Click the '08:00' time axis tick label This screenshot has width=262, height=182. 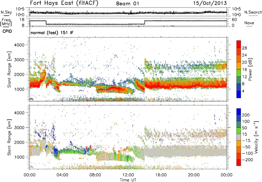(95, 175)
